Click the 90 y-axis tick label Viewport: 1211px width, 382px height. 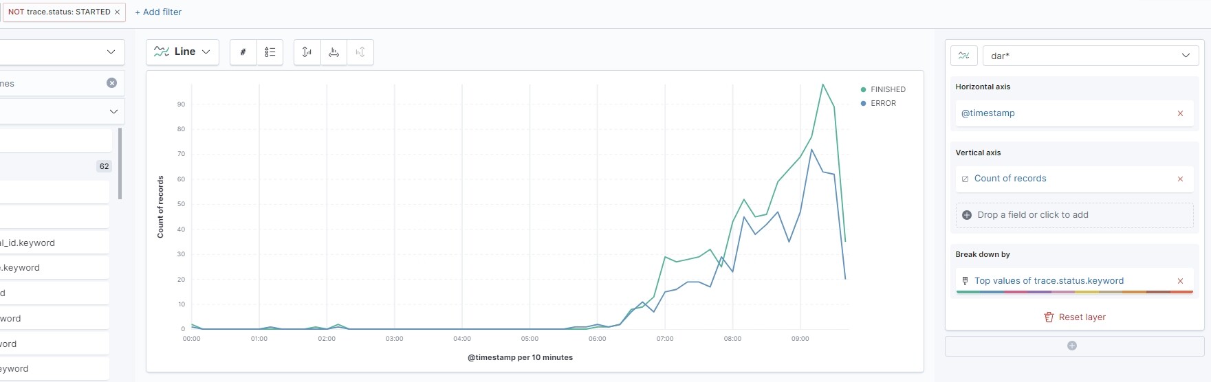tap(181, 104)
